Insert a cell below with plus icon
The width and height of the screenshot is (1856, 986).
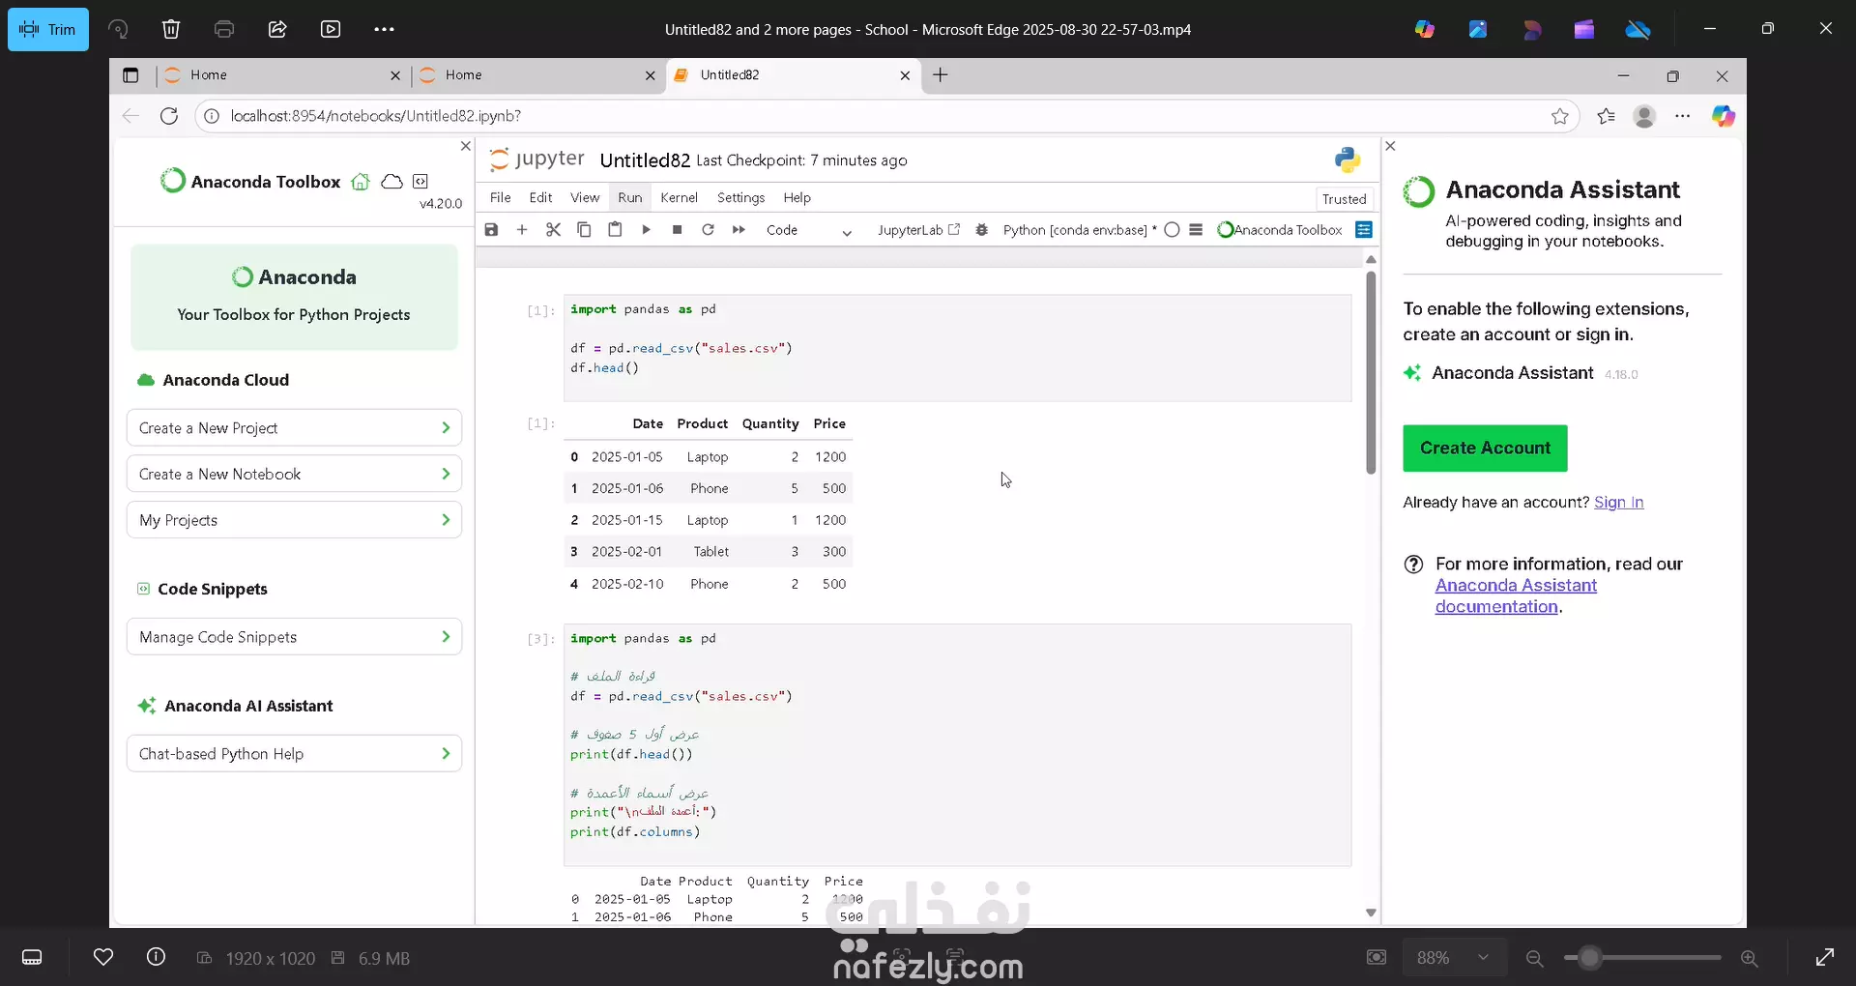pos(522,229)
